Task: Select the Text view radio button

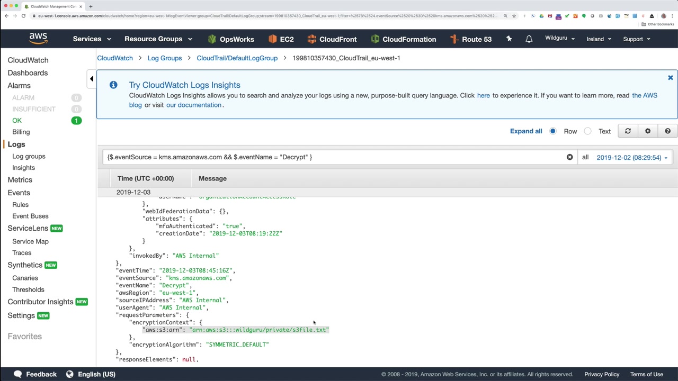Action: [x=588, y=131]
